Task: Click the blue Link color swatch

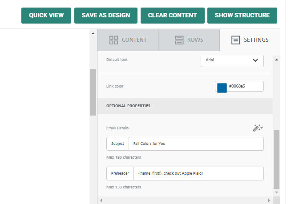Action: 222,87
